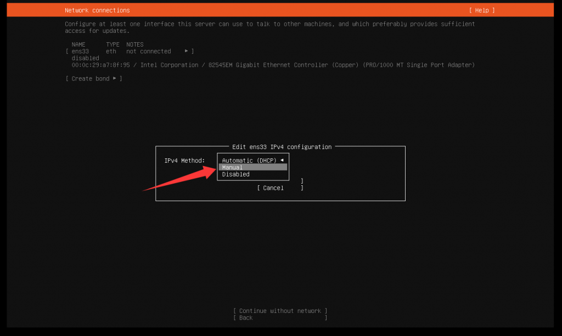This screenshot has width=562, height=336.
Task: Click the MAC address line for ens33
Action: 105,65
